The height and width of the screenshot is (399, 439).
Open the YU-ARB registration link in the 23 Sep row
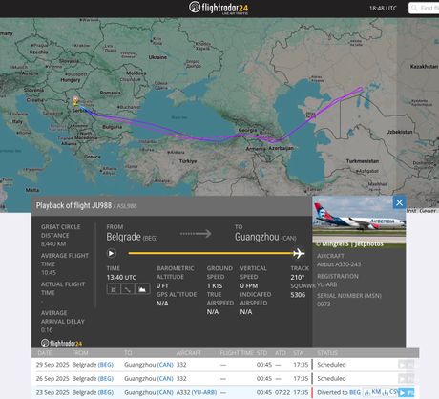[204, 392]
